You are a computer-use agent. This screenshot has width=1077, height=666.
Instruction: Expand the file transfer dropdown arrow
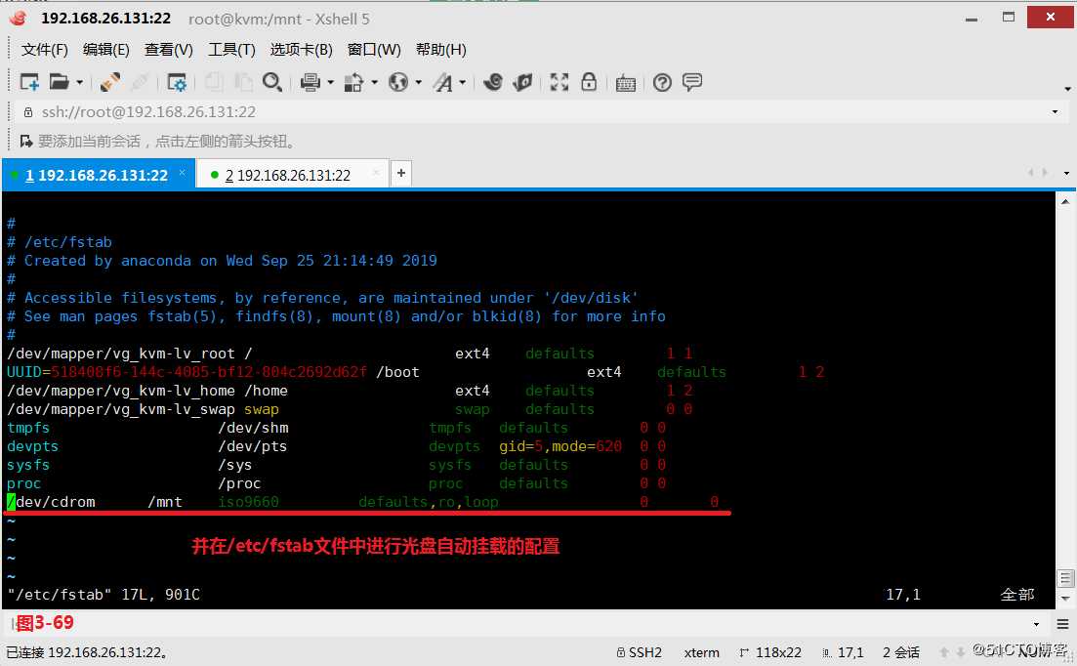(x=374, y=82)
